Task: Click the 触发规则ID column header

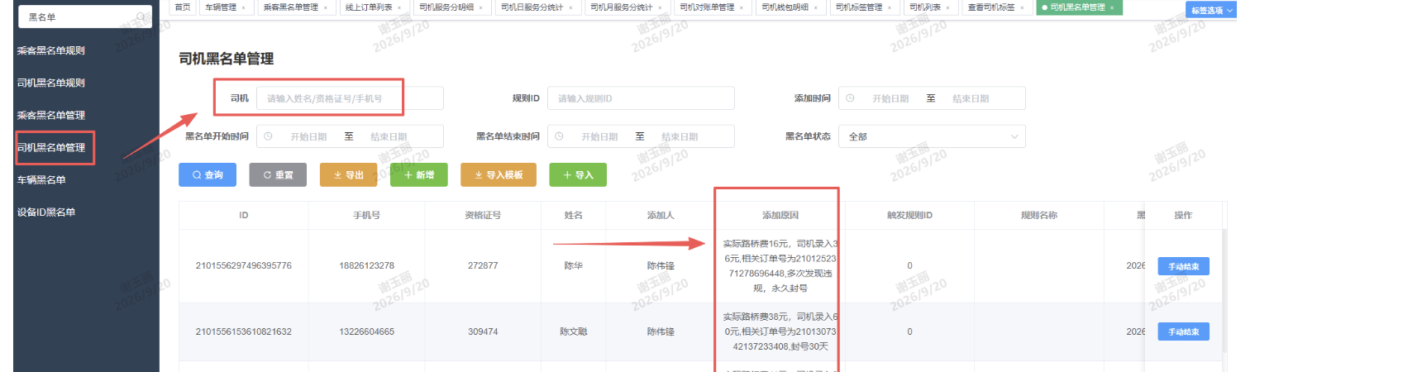Action: click(x=909, y=215)
